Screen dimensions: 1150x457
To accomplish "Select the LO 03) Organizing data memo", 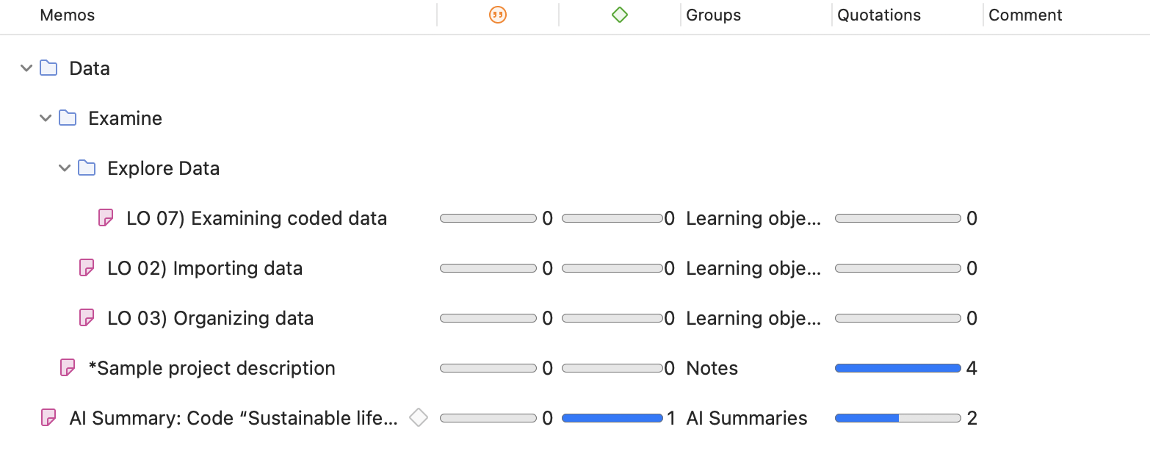I will 210,318.
